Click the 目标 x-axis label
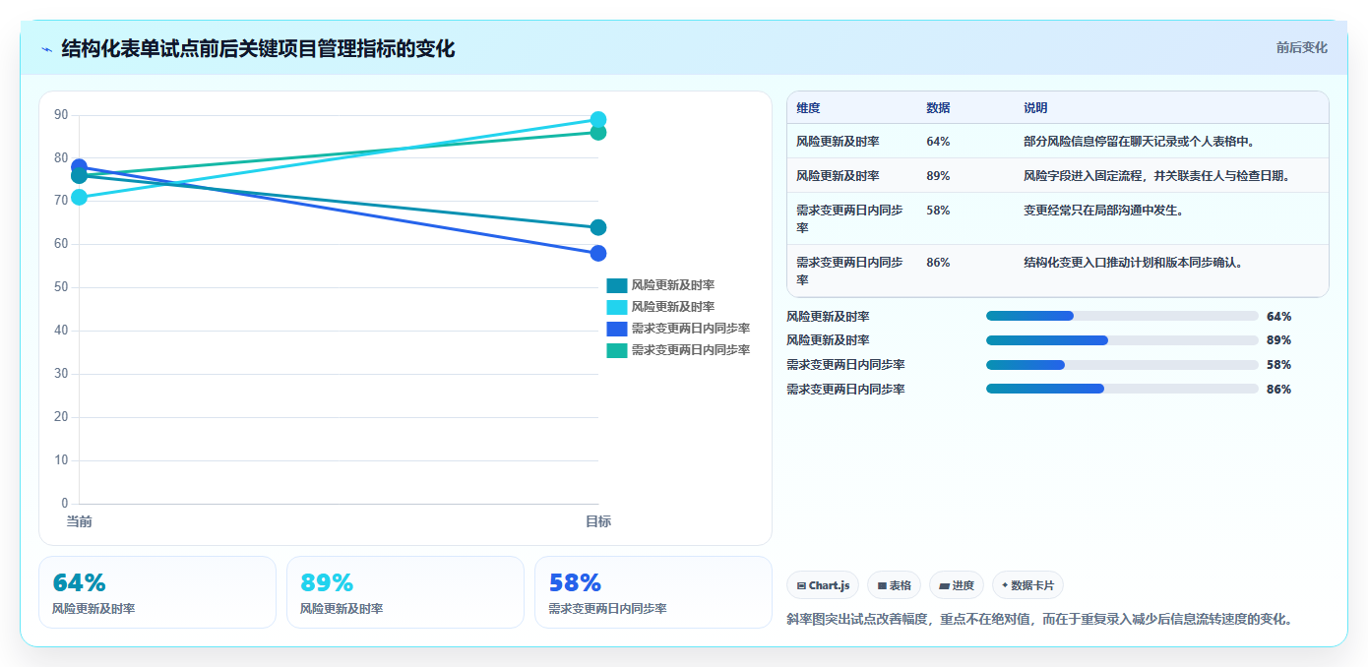1368x667 pixels. (x=597, y=521)
